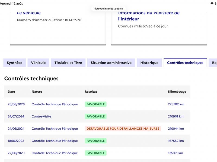Click the Résultat column header
This screenshot has width=217, height=162.
[91, 92]
